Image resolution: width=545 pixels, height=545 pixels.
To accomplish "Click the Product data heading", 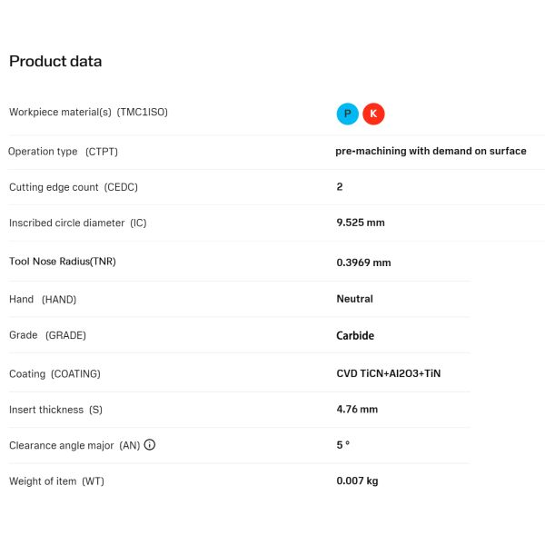I will point(55,61).
